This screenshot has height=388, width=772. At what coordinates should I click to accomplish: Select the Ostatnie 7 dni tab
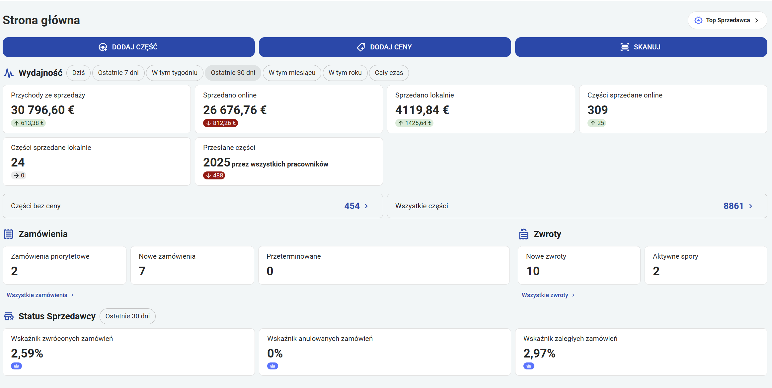(x=118, y=73)
